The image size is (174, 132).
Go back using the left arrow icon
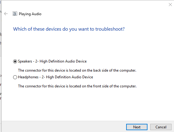[6, 14]
